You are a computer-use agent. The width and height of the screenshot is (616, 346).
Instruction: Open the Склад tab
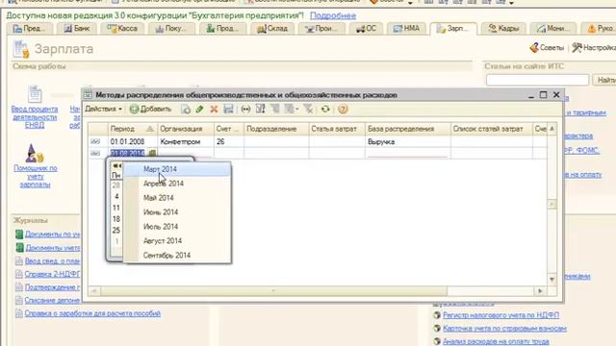(271, 29)
